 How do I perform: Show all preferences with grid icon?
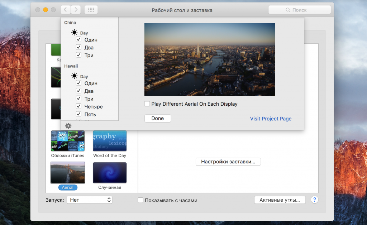pos(91,10)
